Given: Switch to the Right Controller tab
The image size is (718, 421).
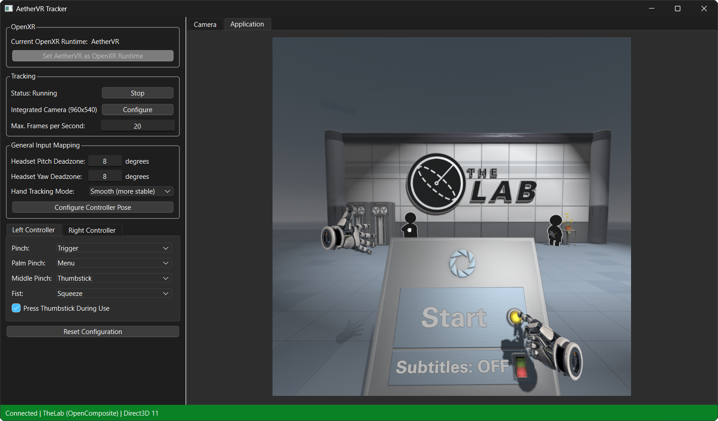Looking at the screenshot, I should (92, 230).
